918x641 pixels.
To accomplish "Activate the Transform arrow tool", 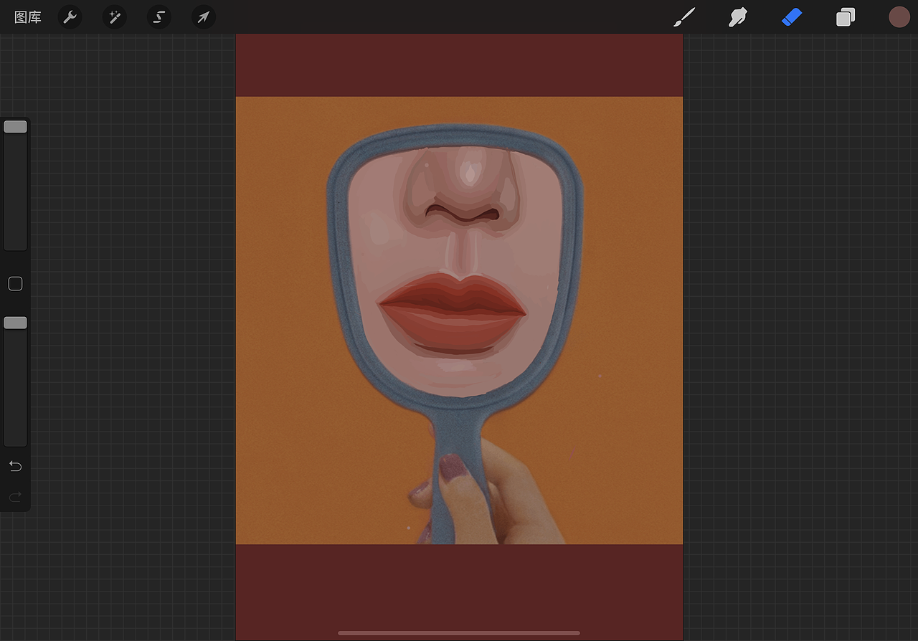I will coord(204,17).
